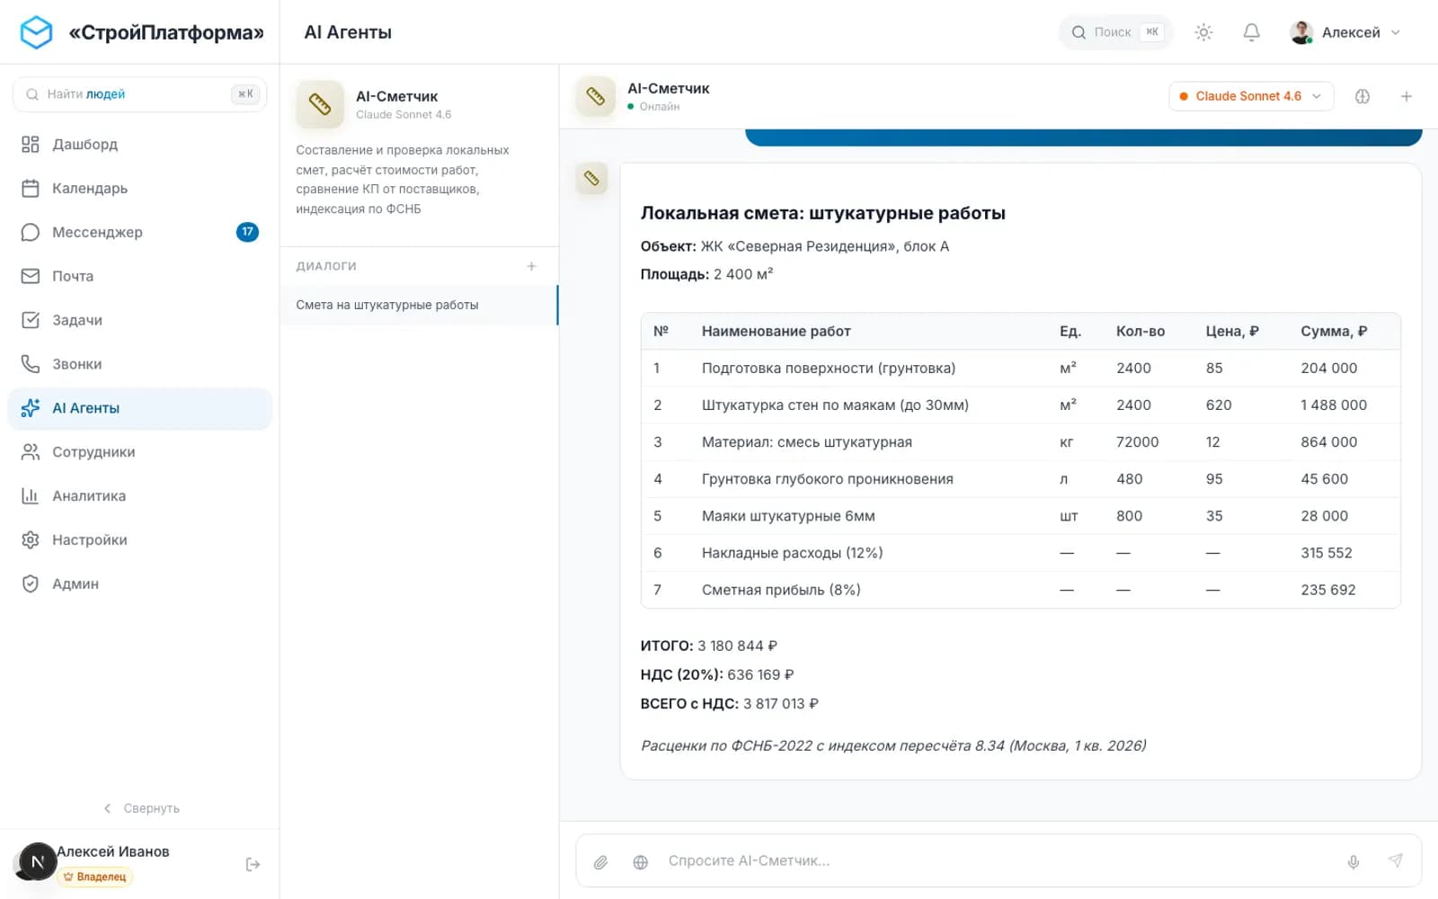Screen dimensions: 1438x899
Task: Expand the Алексей user menu
Action: coord(1345,32)
